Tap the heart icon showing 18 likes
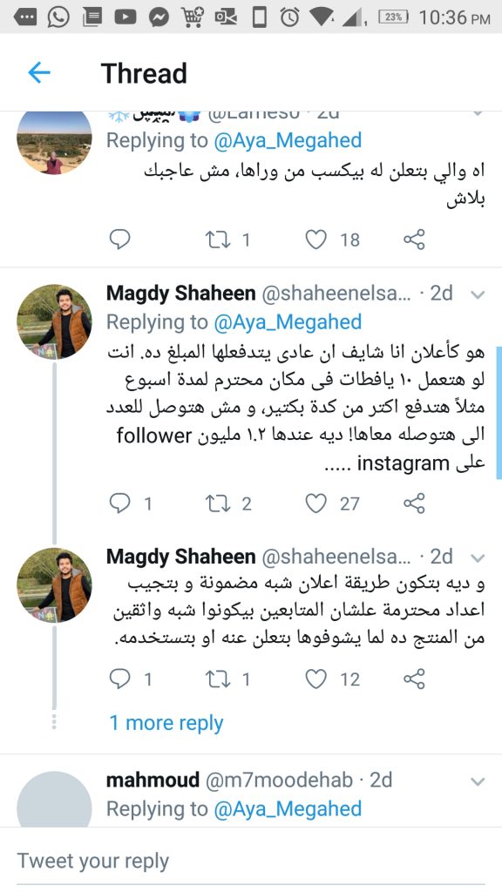 (x=315, y=240)
